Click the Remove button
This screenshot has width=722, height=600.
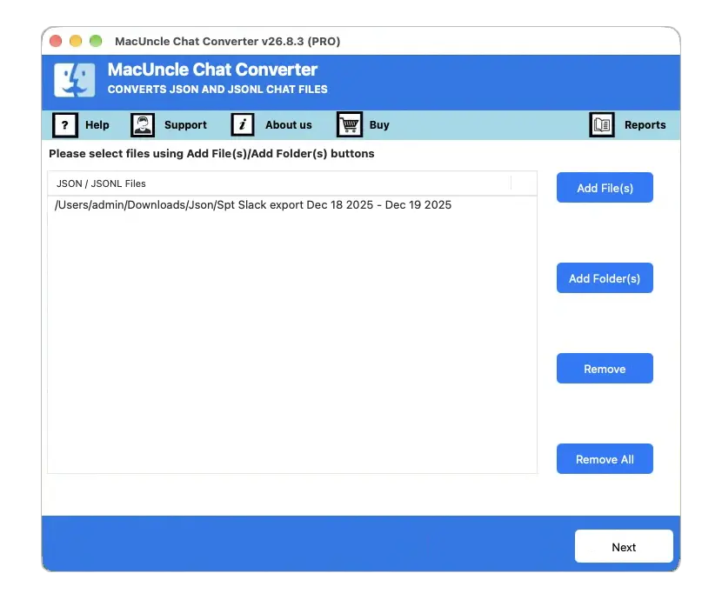point(605,369)
